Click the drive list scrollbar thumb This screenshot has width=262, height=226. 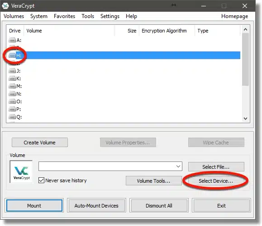pos(245,59)
